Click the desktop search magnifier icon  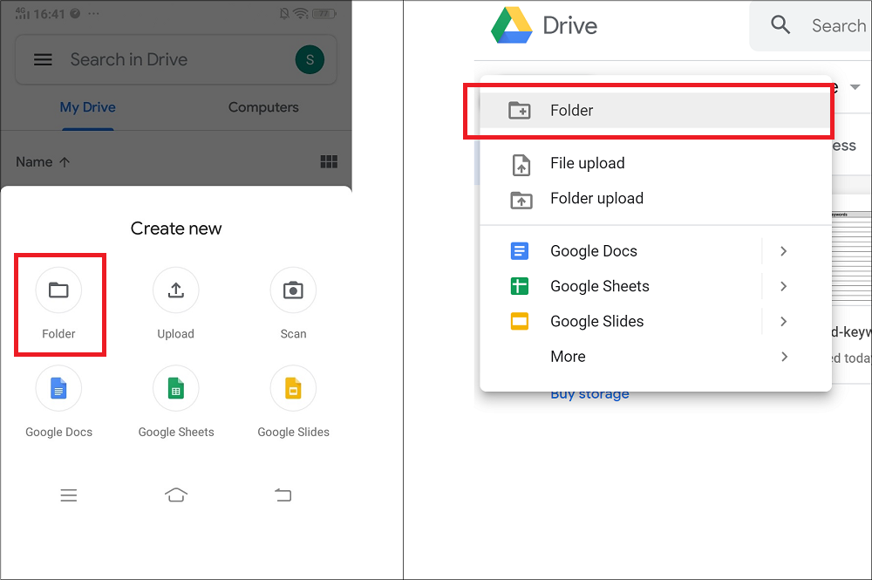(x=780, y=25)
